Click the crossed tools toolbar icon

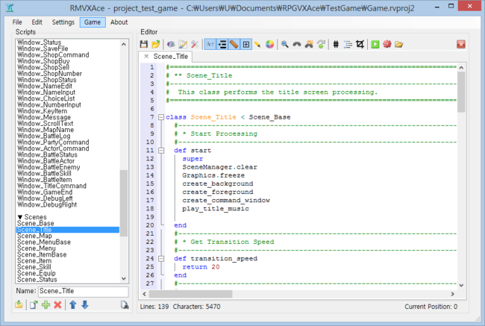click(x=195, y=44)
